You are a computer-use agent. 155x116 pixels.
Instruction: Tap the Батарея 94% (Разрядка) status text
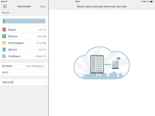click(x=35, y=66)
